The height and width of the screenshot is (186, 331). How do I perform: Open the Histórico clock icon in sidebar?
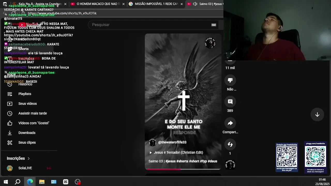10,84
